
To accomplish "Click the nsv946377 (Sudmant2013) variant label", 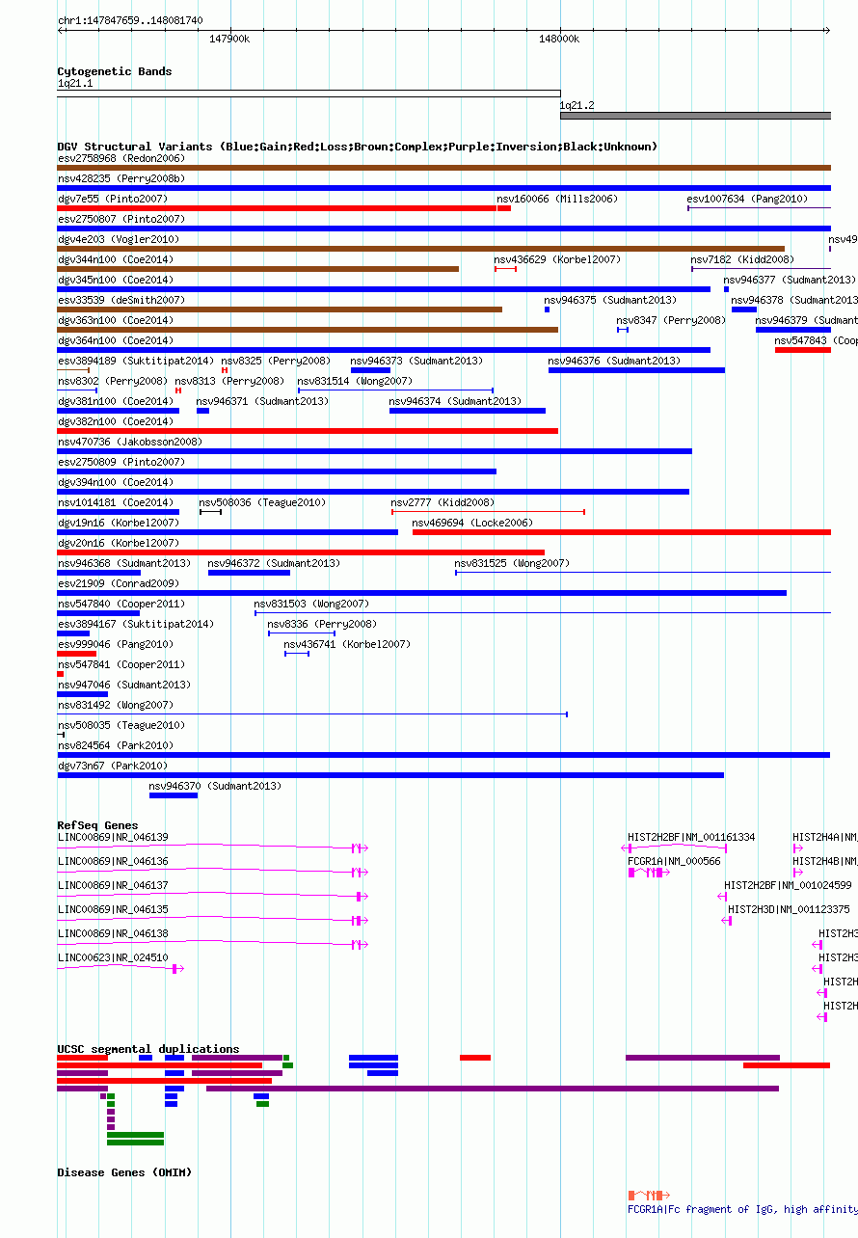I will (791, 280).
